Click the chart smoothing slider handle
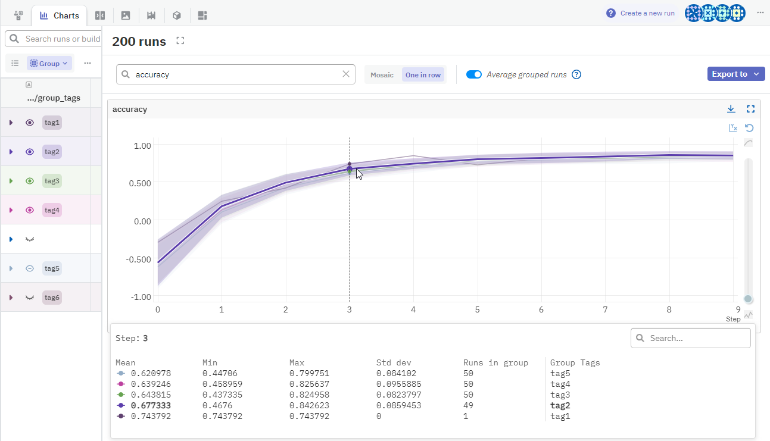 coord(749,299)
